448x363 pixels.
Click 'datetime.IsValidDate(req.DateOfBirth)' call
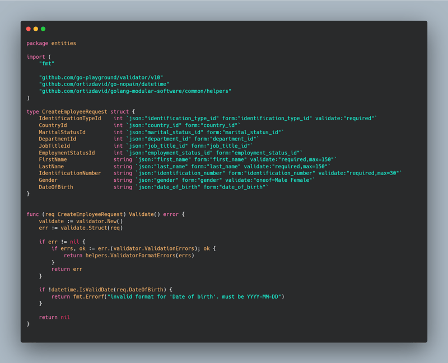(x=109, y=290)
